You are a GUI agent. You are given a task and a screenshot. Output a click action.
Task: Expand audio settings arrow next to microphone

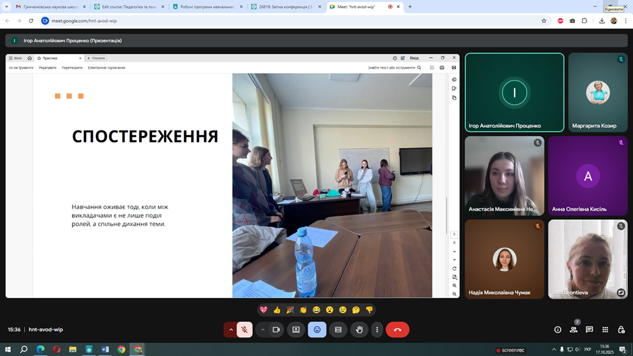tap(231, 330)
